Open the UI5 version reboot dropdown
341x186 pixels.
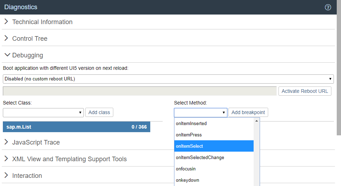click(x=168, y=79)
